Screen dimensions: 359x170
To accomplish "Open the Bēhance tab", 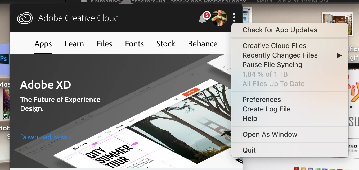I will tap(203, 44).
